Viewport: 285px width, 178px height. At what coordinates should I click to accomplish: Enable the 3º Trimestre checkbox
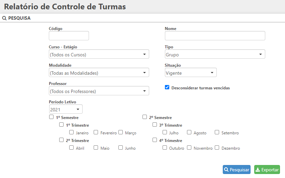coord(155,125)
